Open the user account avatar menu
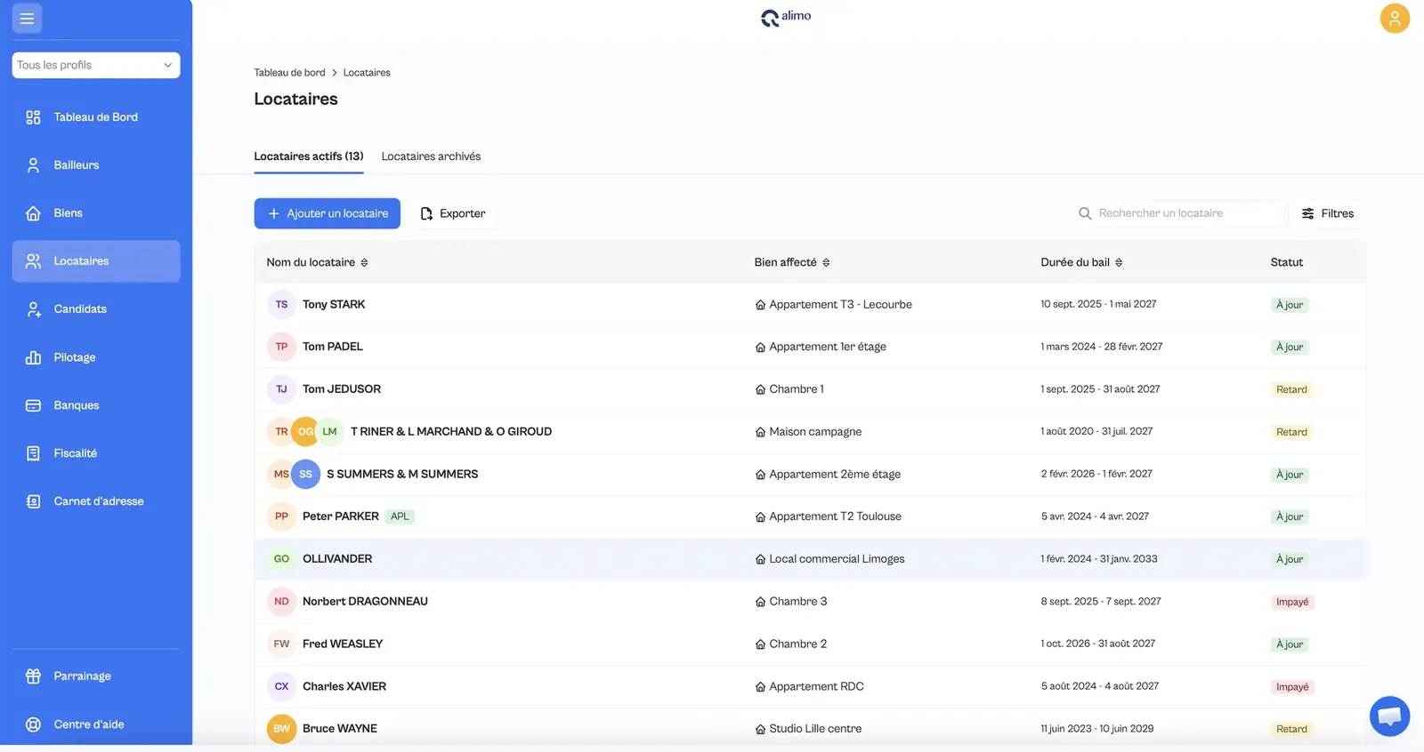This screenshot has width=1424, height=752. click(1395, 19)
